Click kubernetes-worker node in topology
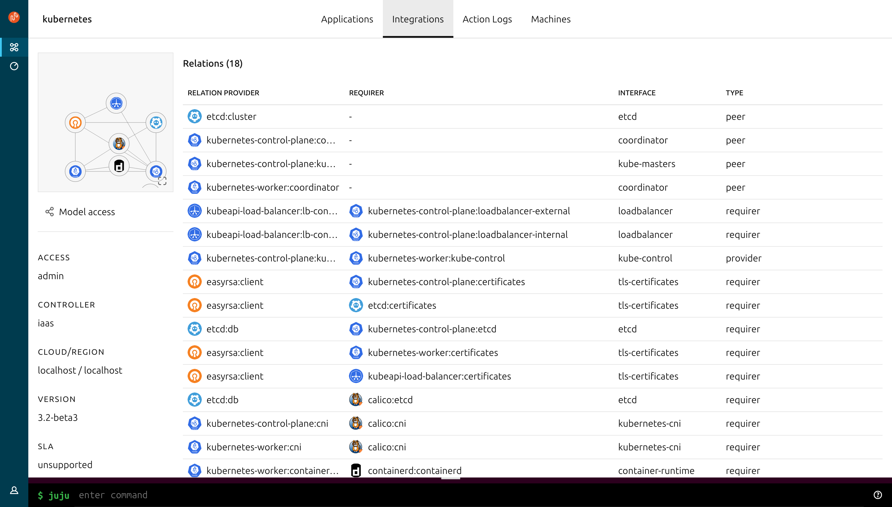Screen dimensions: 892x507 75,171
